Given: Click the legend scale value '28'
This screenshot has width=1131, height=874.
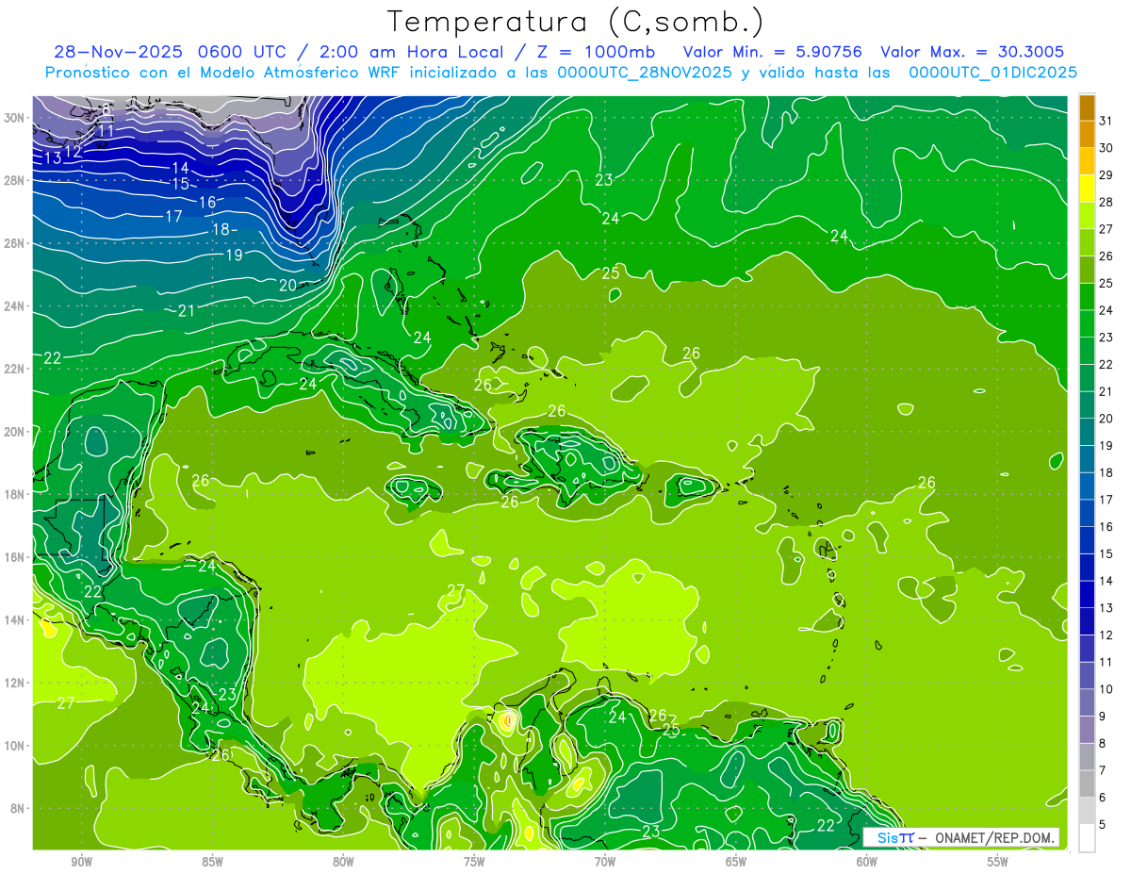Looking at the screenshot, I should (1106, 203).
